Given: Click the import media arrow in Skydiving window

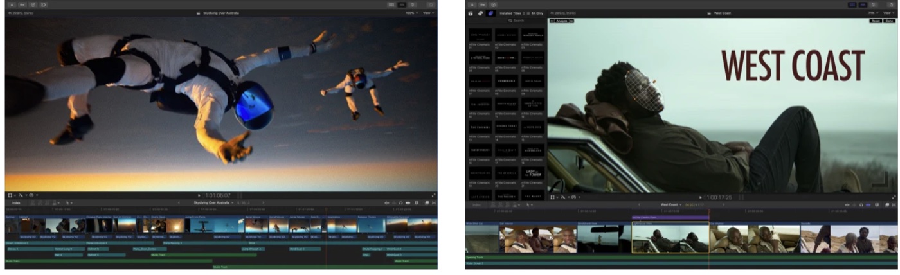Looking at the screenshot, I should point(11,4).
